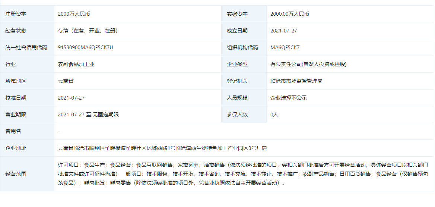Select the 临沧市市场监督管理局 value

coord(296,81)
